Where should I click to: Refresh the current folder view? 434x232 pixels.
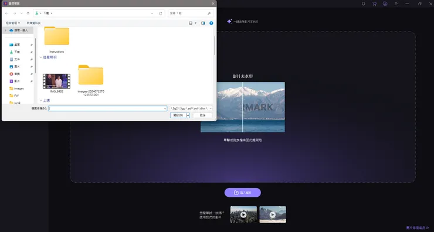click(161, 13)
